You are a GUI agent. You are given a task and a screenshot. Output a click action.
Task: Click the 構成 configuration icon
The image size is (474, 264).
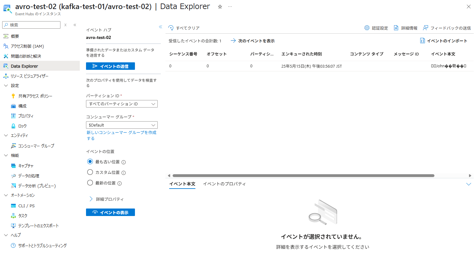(x=13, y=106)
